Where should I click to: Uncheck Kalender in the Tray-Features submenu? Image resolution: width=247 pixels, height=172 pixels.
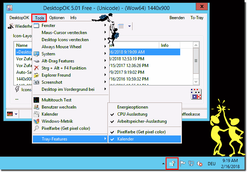(x=145, y=139)
